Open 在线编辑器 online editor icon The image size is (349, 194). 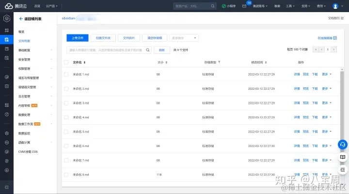(335, 38)
